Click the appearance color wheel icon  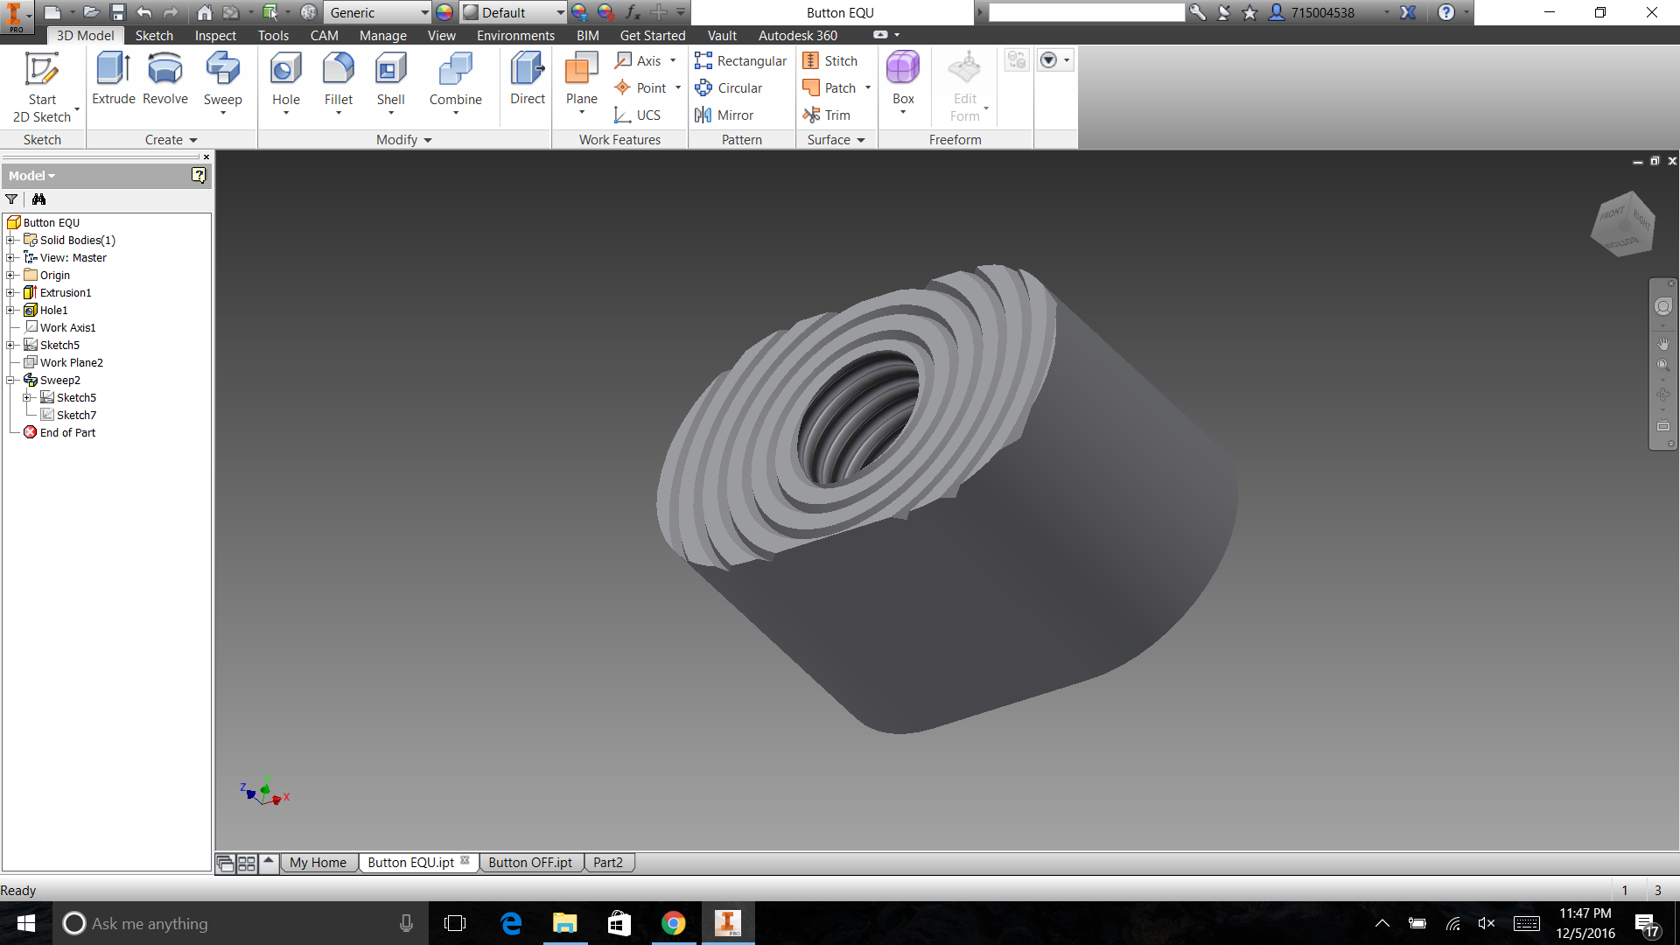(x=443, y=12)
